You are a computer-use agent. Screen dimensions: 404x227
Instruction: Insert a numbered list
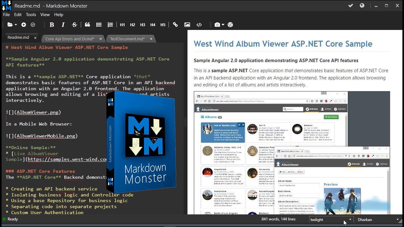[x=110, y=25]
